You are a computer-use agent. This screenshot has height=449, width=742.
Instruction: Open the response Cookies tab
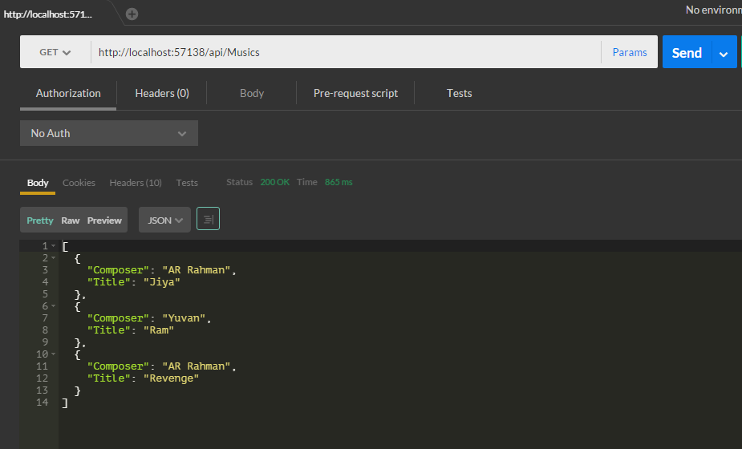79,183
